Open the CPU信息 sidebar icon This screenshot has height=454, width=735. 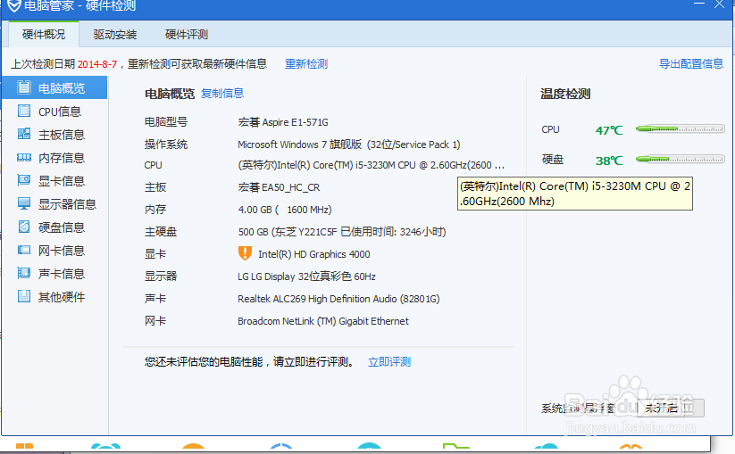(24, 111)
